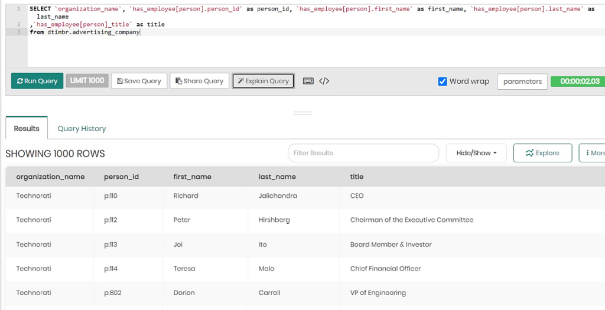Image resolution: width=605 pixels, height=310 pixels.
Task: Select Chairman of the Executive Committee cell
Action: (472, 220)
